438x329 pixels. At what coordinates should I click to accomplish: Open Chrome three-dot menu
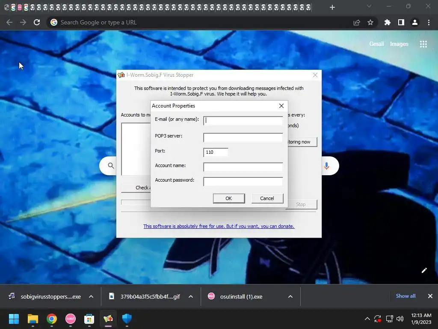[x=429, y=22]
